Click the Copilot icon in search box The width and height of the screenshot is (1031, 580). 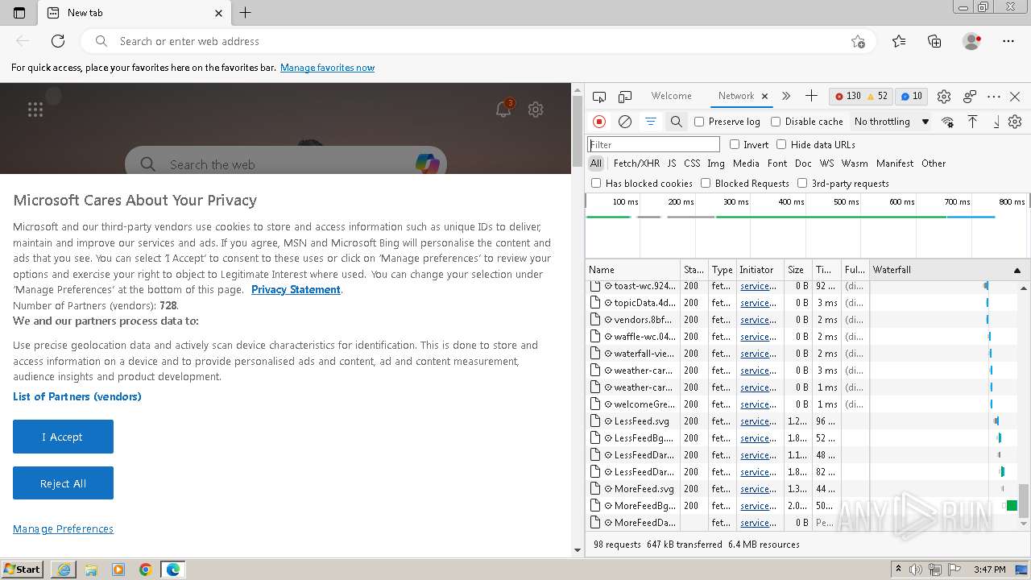click(x=428, y=164)
